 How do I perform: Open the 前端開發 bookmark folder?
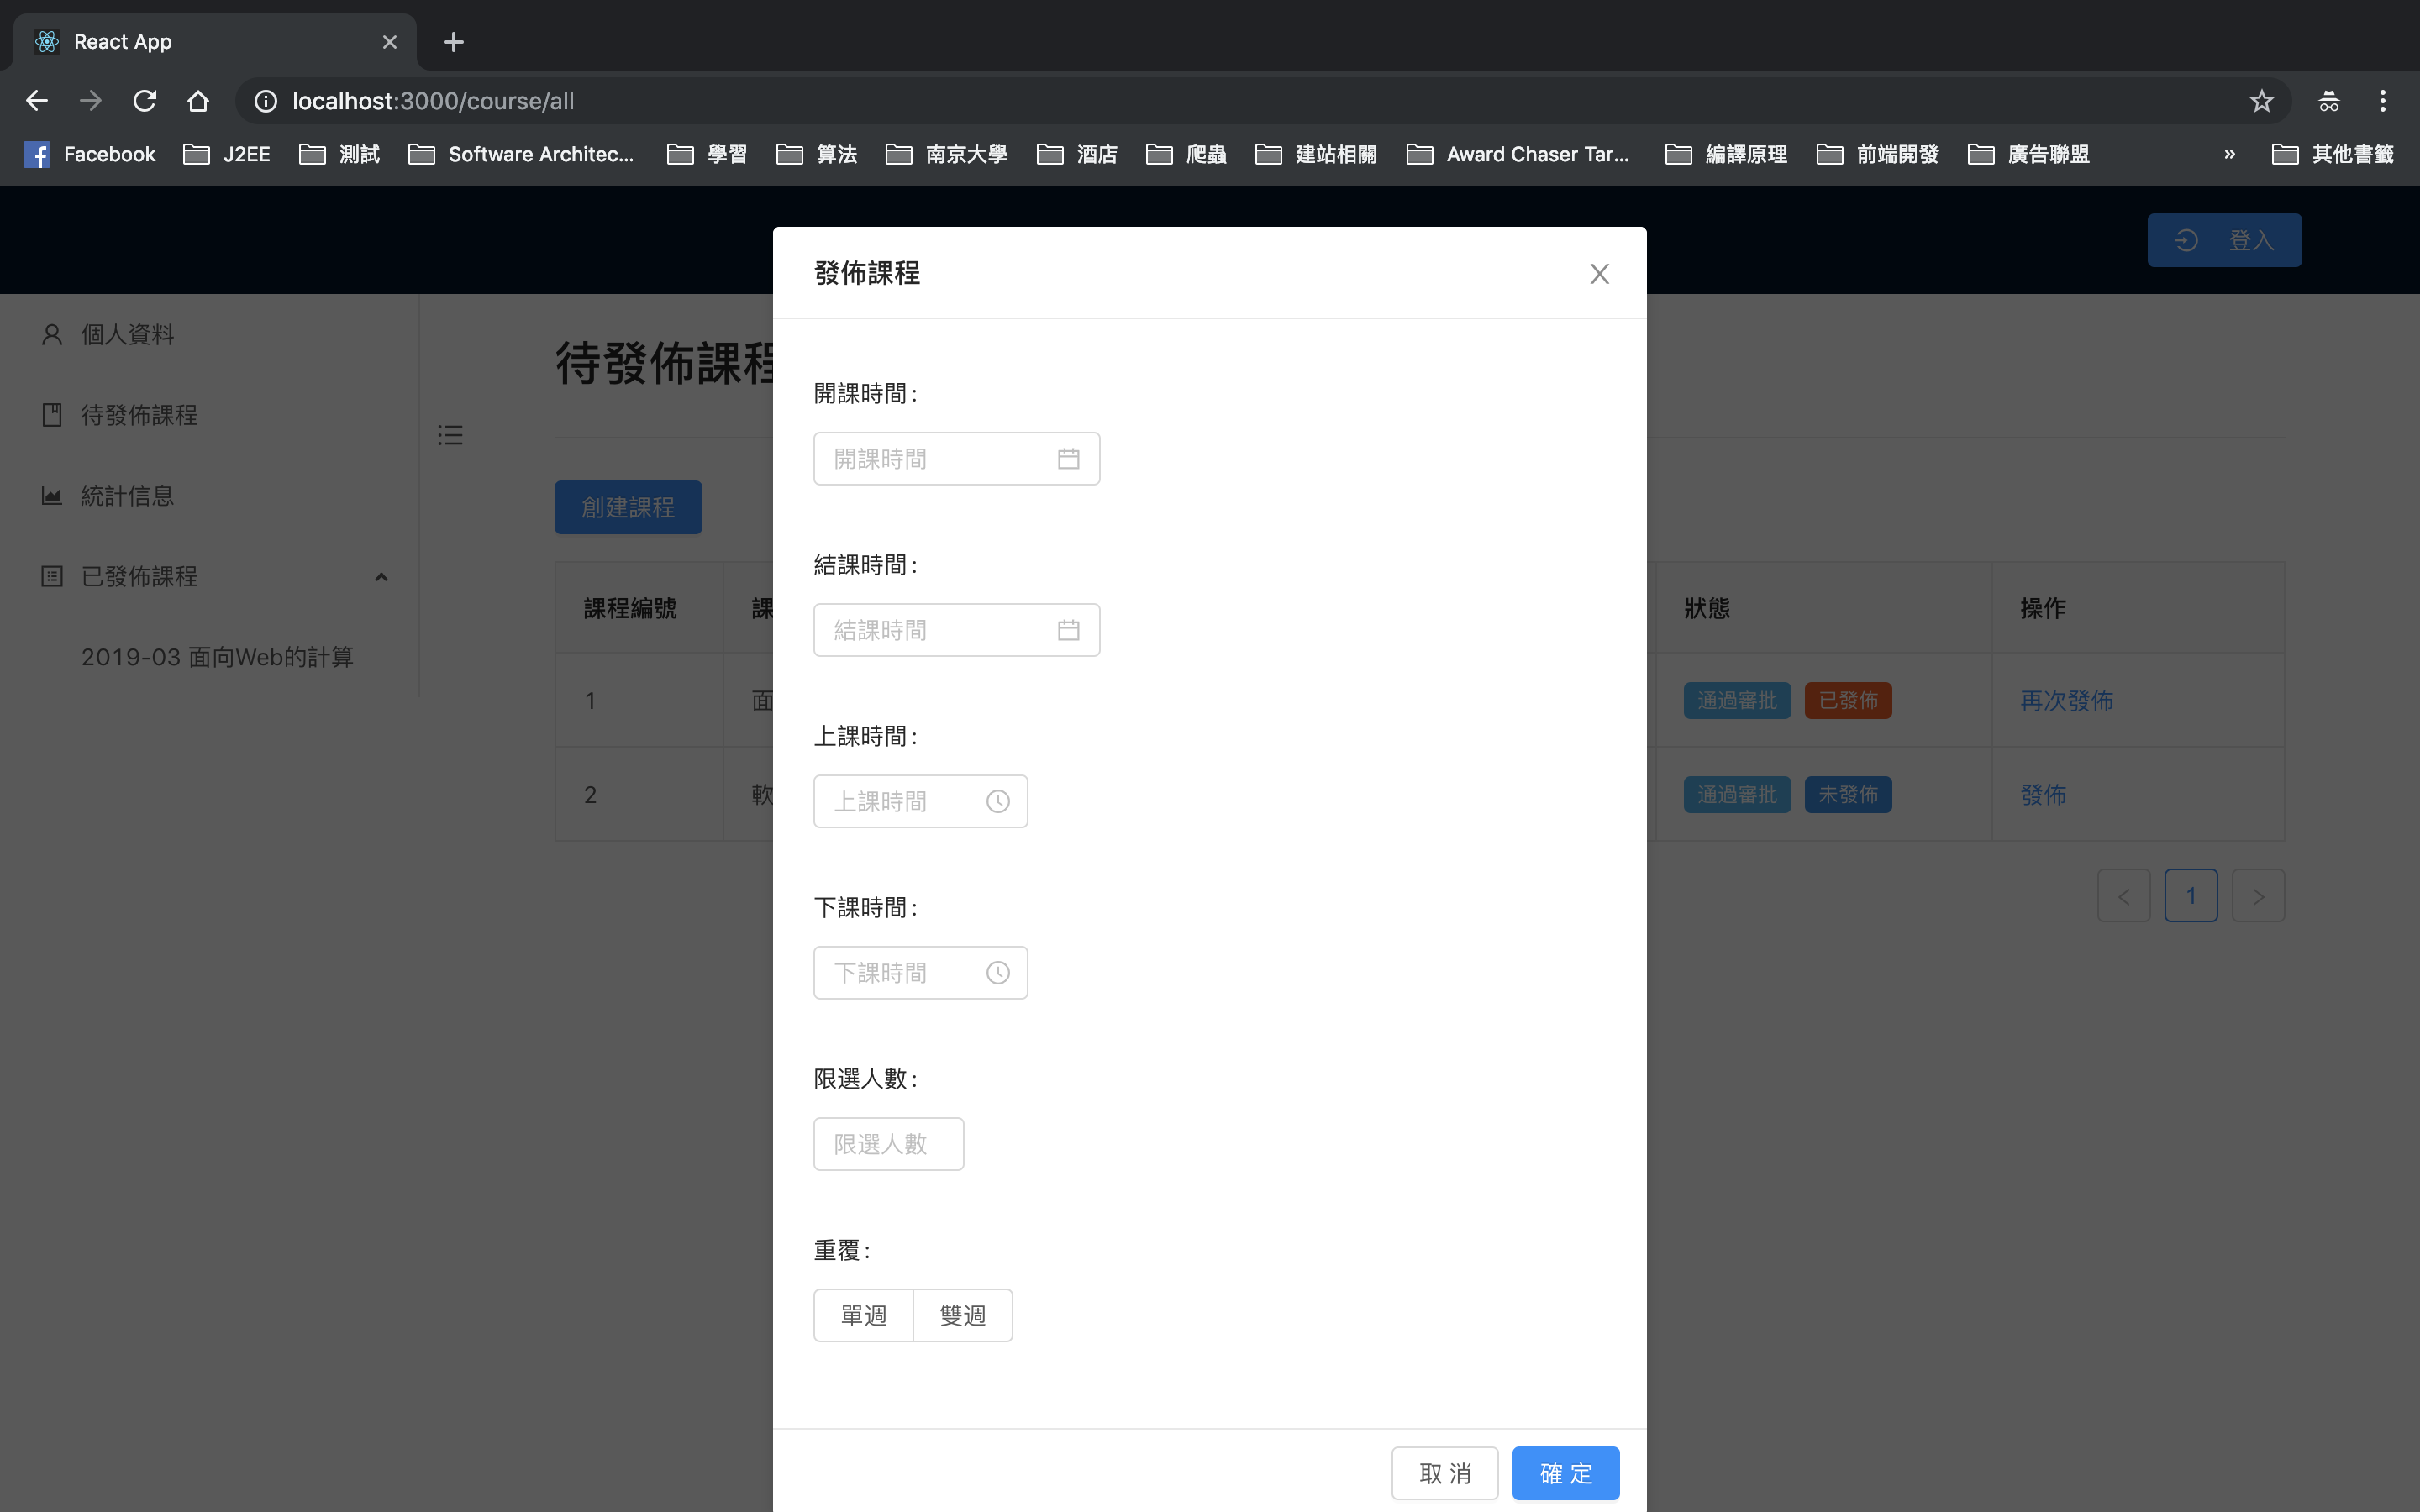click(1878, 154)
